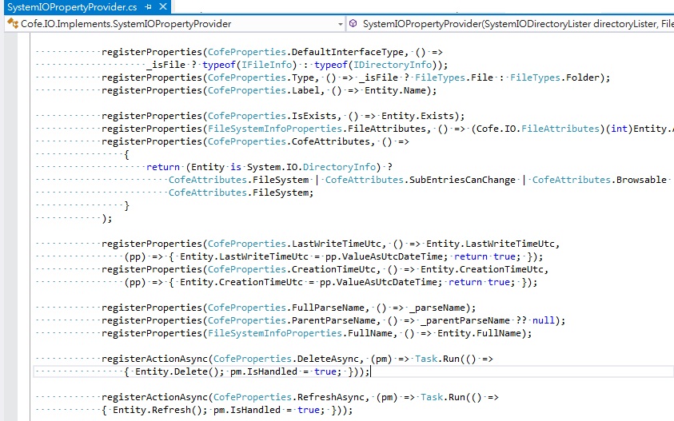Click 'IsExists' in the registerProperties call

point(314,116)
